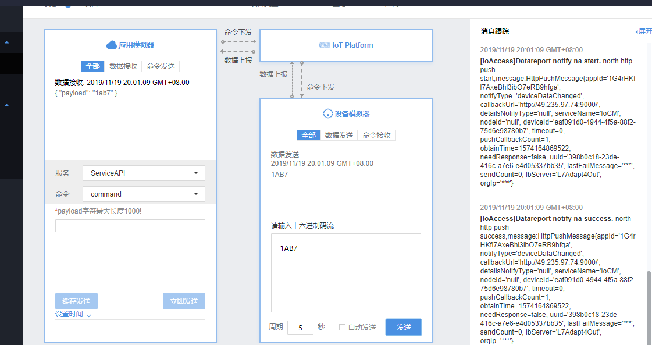Click the 设备模拟器 circular device icon
The height and width of the screenshot is (345, 652).
coord(327,114)
